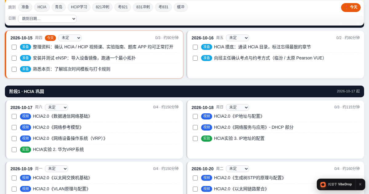Check the 数据通信网络基础 video checkbox
Screen dimensions: 369x194
pyautogui.click(x=14, y=116)
